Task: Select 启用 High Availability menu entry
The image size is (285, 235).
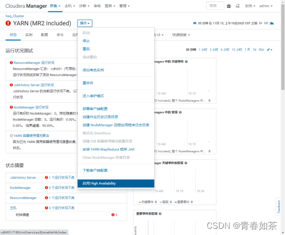Action: [116, 183]
